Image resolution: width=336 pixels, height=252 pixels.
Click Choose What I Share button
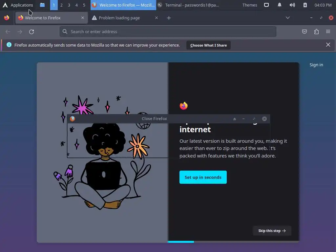208,45
